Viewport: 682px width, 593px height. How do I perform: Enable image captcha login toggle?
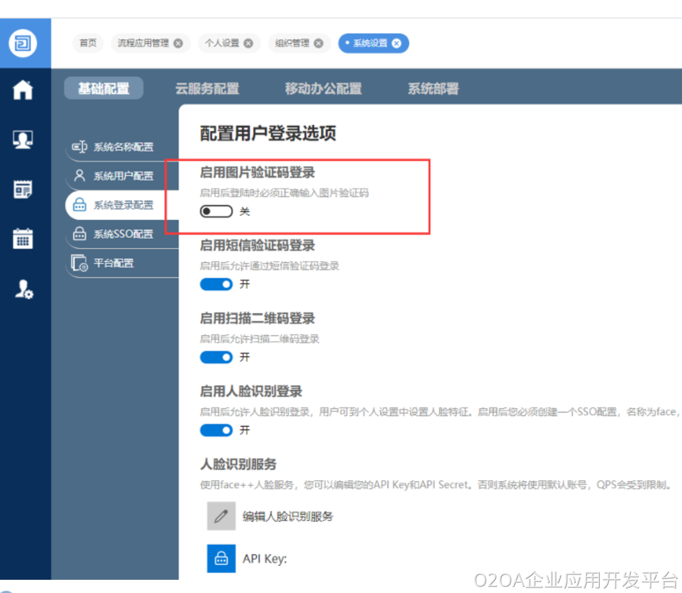click(x=216, y=211)
